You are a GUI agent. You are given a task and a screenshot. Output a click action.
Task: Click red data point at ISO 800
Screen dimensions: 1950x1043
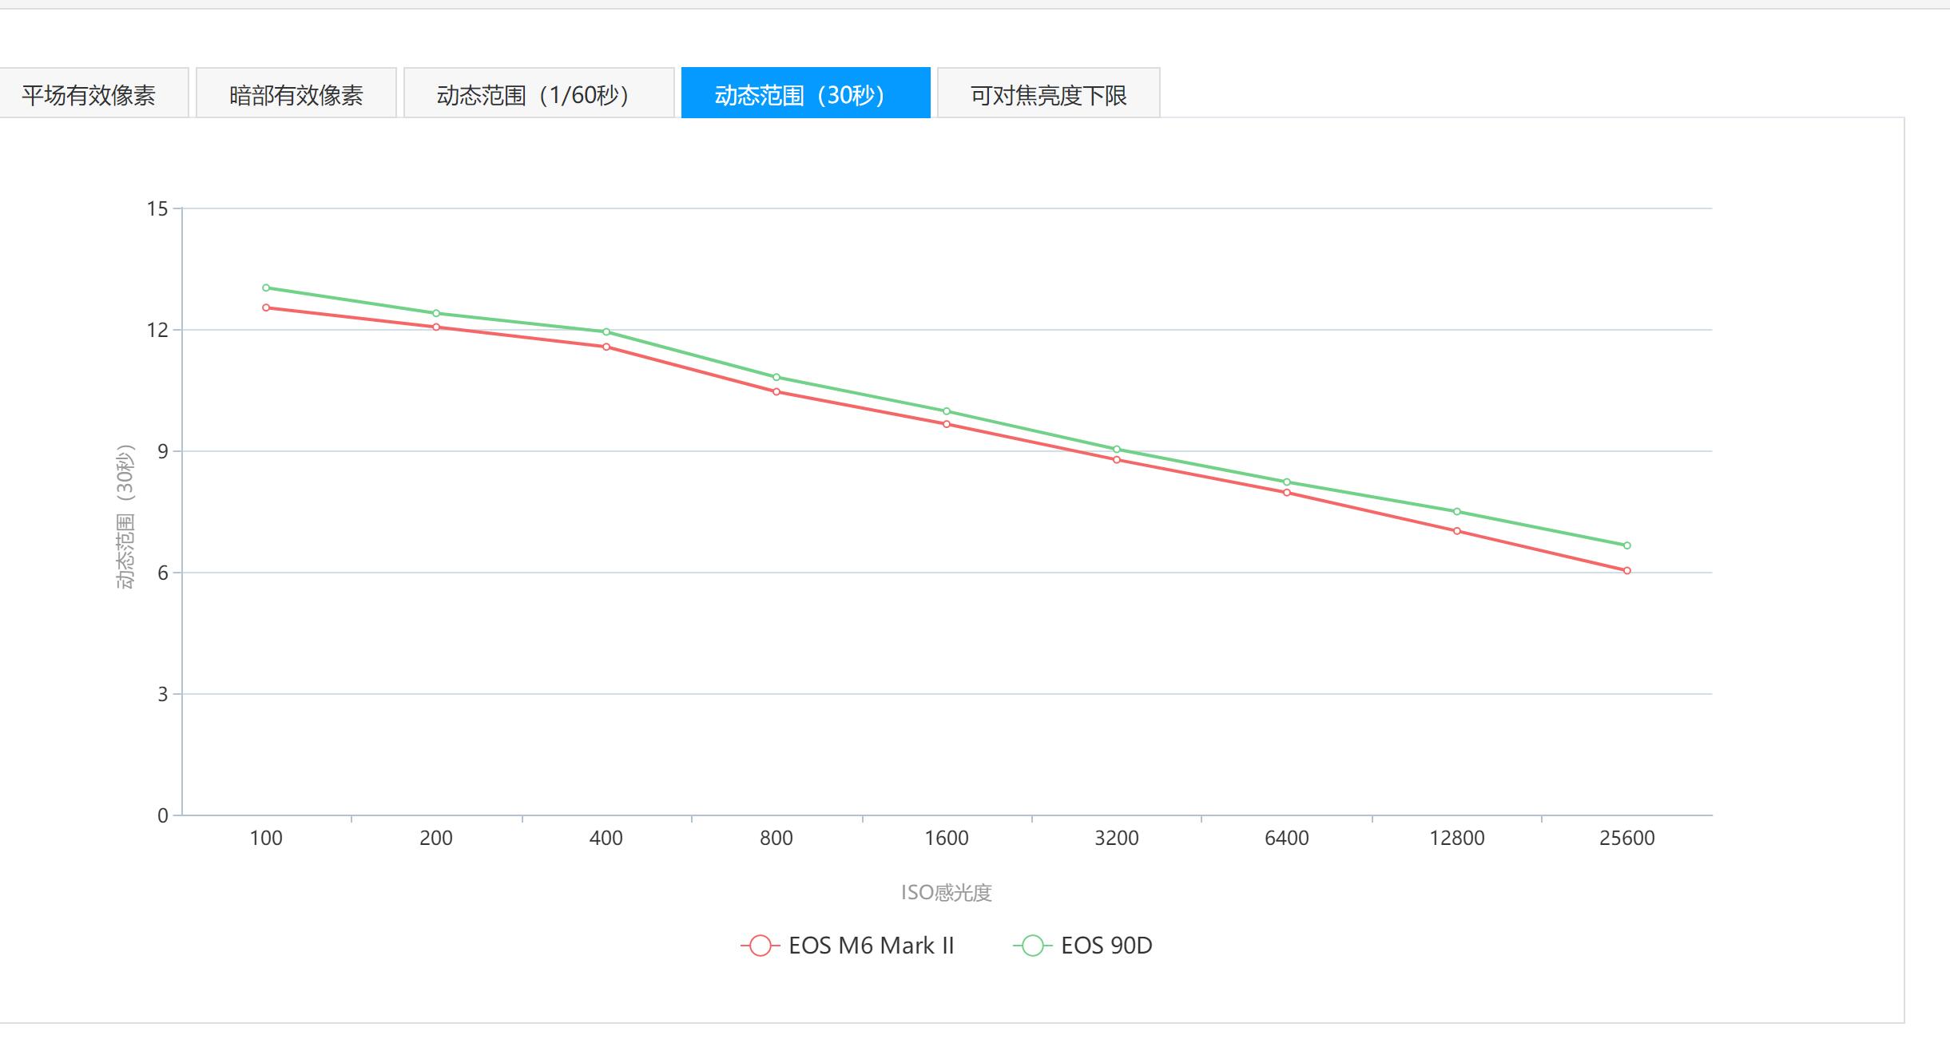click(776, 392)
